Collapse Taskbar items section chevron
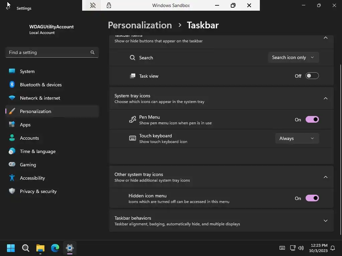Image resolution: width=342 pixels, height=256 pixels. tap(325, 38)
